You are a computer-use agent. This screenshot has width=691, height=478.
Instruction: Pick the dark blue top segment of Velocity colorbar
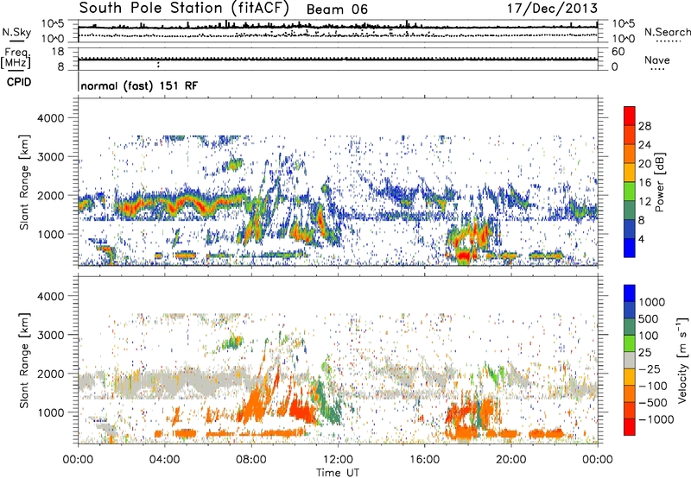pyautogui.click(x=630, y=293)
